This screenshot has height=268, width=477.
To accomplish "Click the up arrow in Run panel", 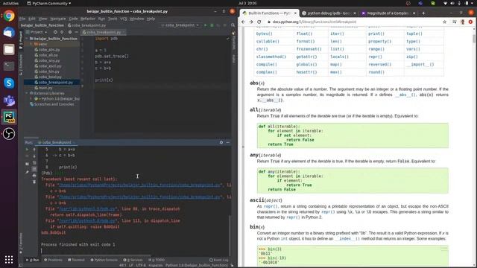I will [34, 150].
